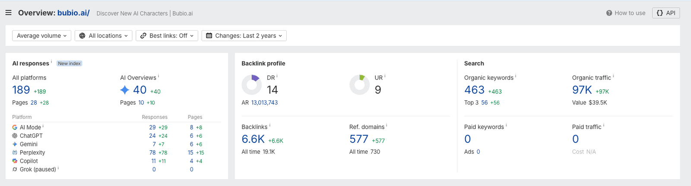Click the UR info icon

tap(385, 76)
